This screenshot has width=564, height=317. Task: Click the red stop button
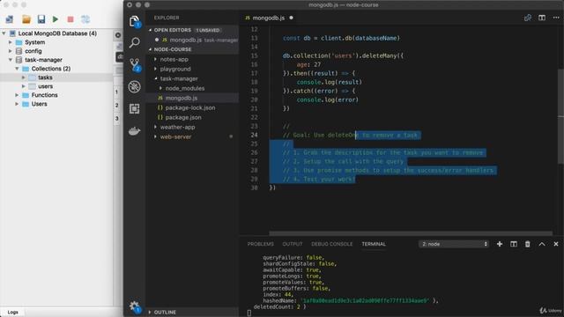[x=70, y=19]
